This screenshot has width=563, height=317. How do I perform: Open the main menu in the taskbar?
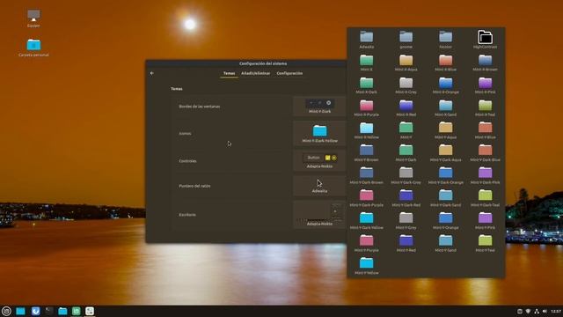click(6, 311)
